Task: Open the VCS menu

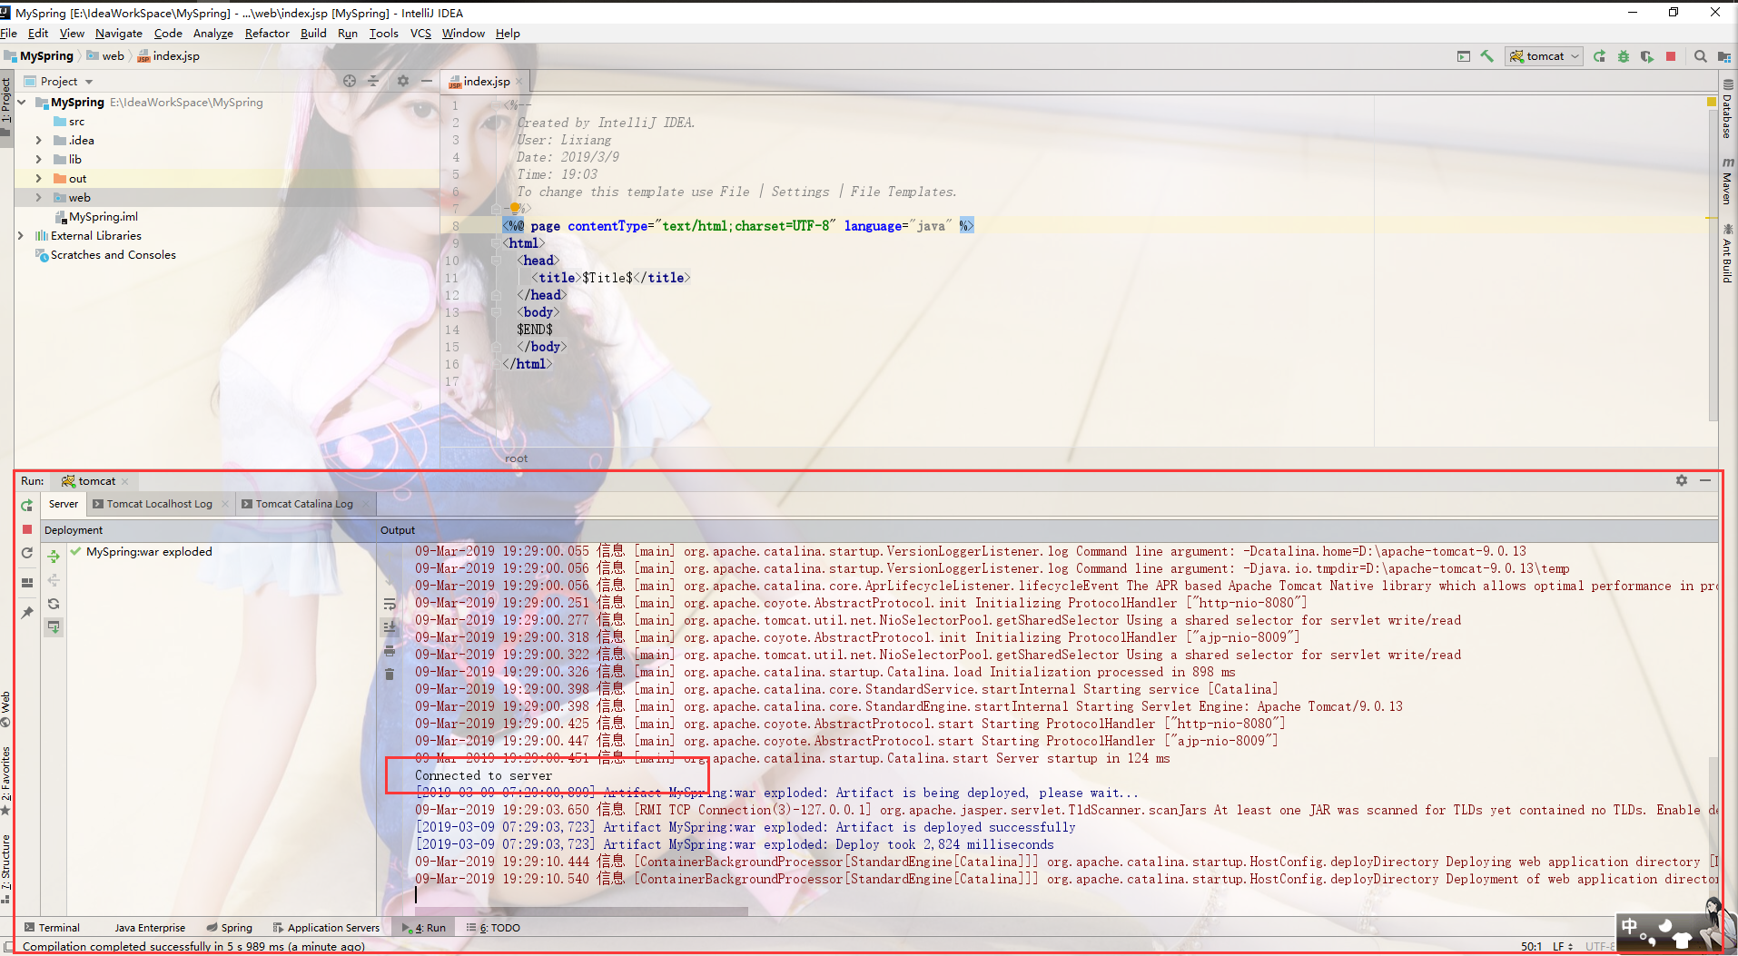Action: [x=420, y=34]
